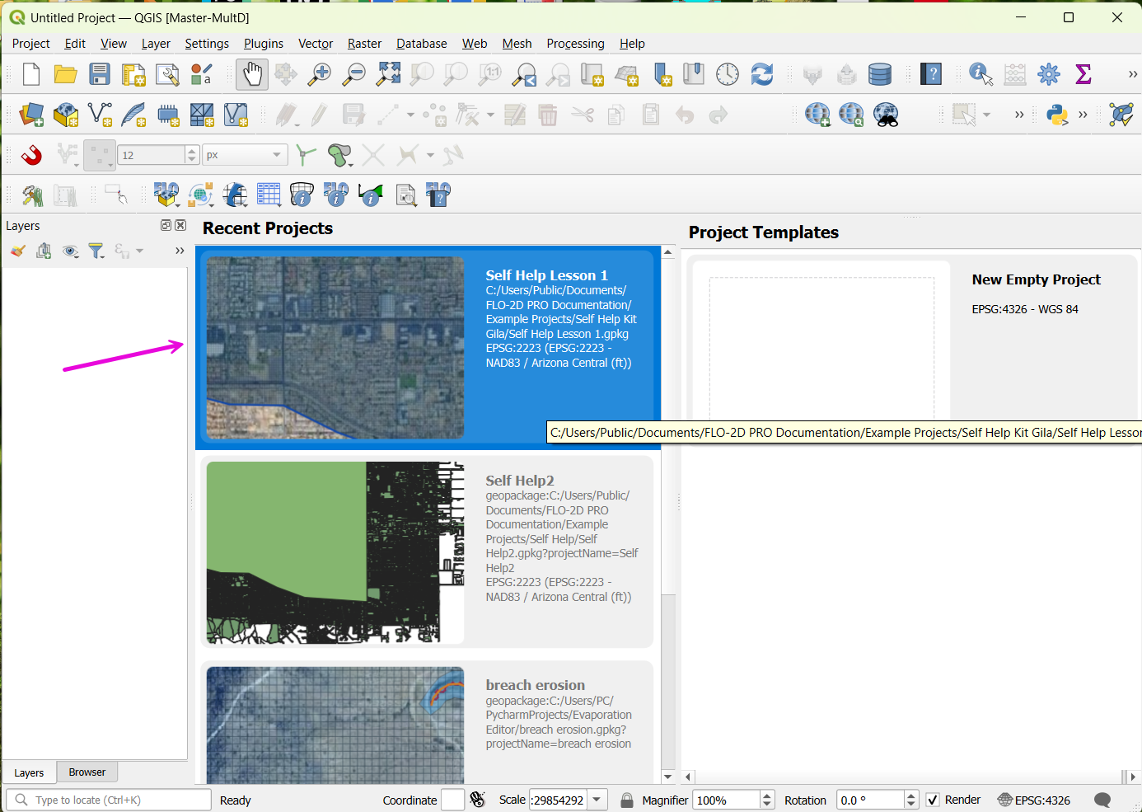Open the Processing menu

click(x=575, y=44)
